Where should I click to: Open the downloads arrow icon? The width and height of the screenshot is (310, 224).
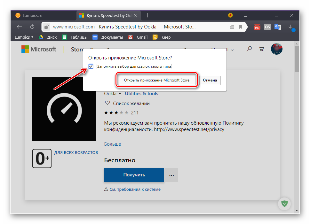(290, 27)
